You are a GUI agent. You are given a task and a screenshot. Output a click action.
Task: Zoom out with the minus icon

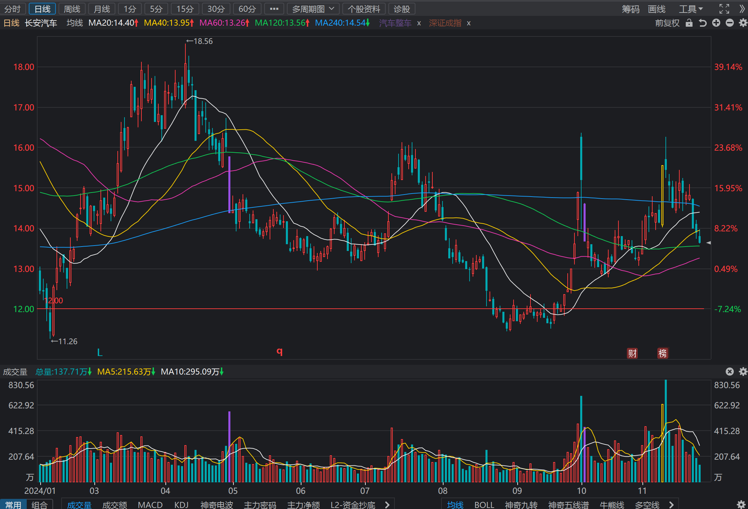[730, 23]
